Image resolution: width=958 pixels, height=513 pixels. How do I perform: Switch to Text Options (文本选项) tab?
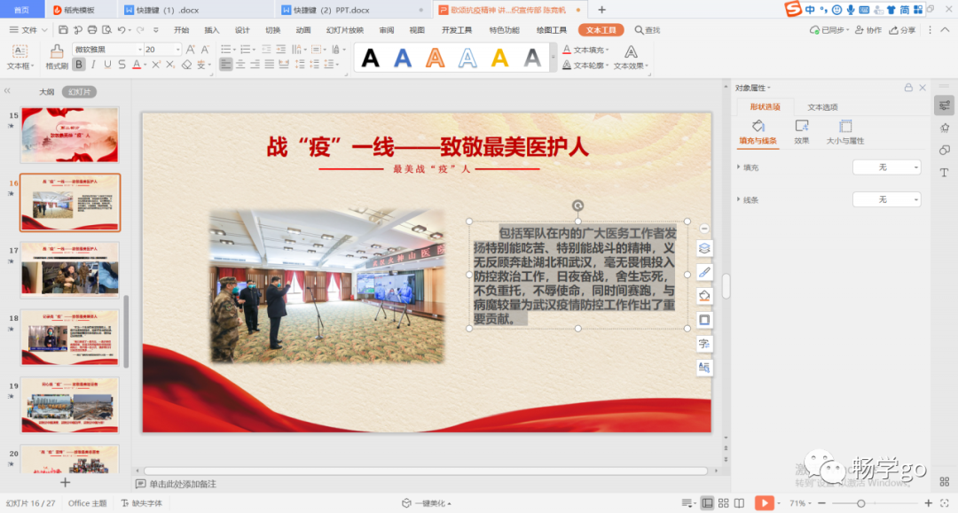[x=822, y=107]
